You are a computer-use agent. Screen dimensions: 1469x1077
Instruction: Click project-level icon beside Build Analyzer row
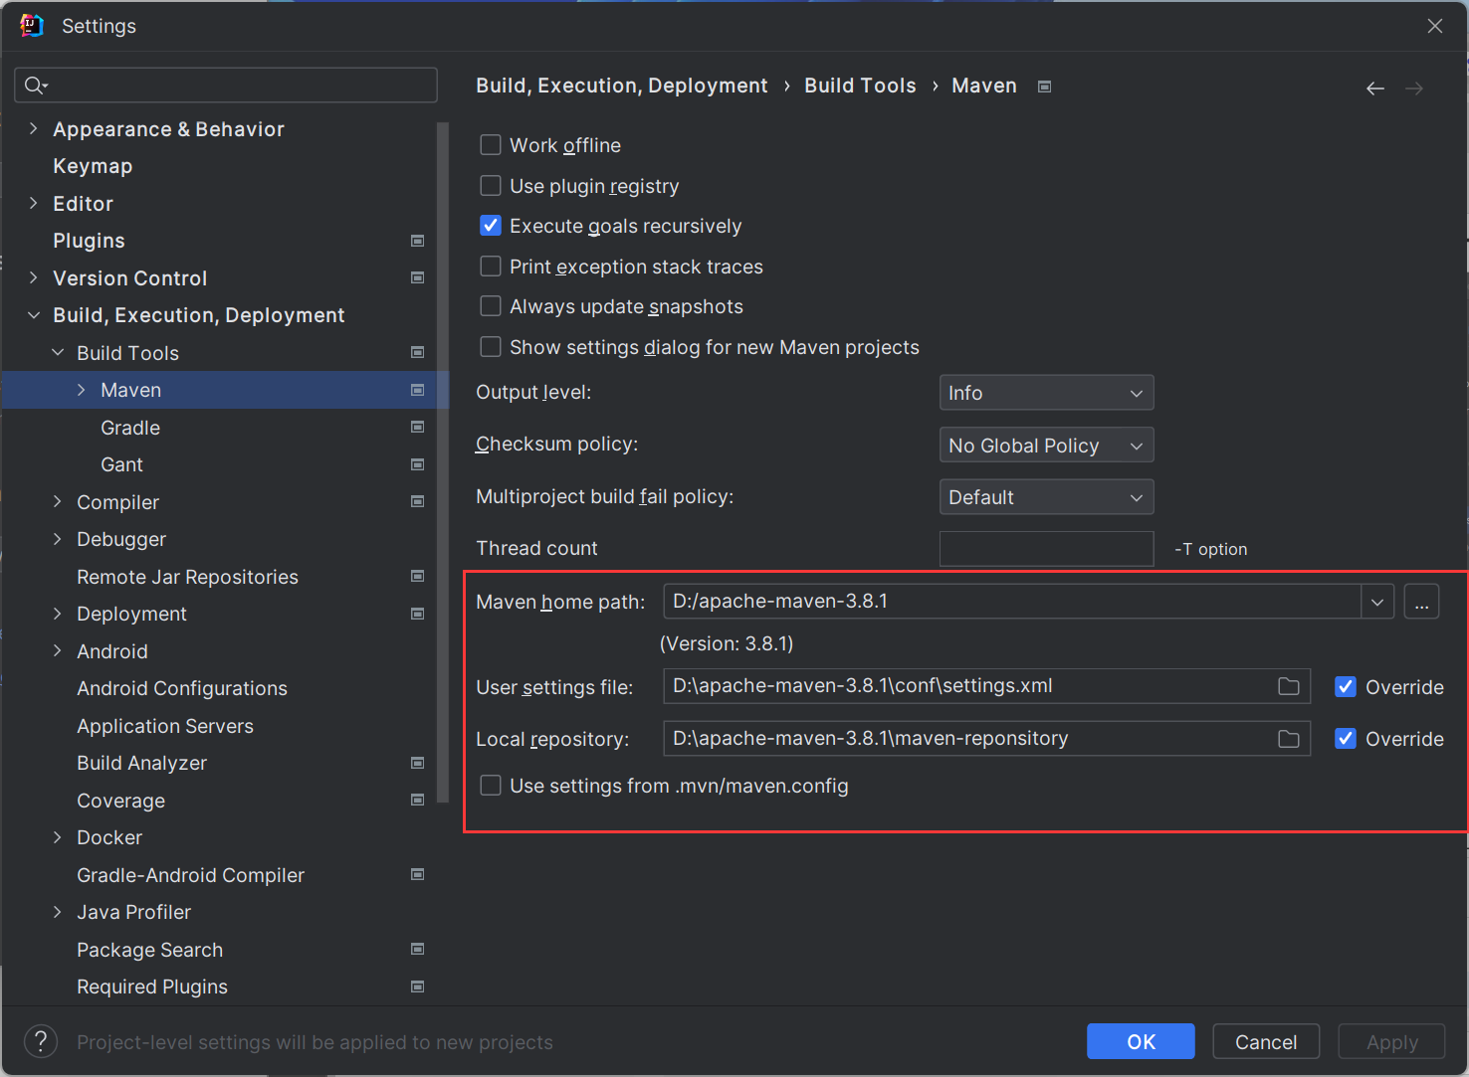tap(418, 763)
